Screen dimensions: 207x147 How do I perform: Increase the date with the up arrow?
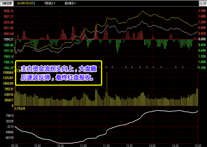click(34, 3)
